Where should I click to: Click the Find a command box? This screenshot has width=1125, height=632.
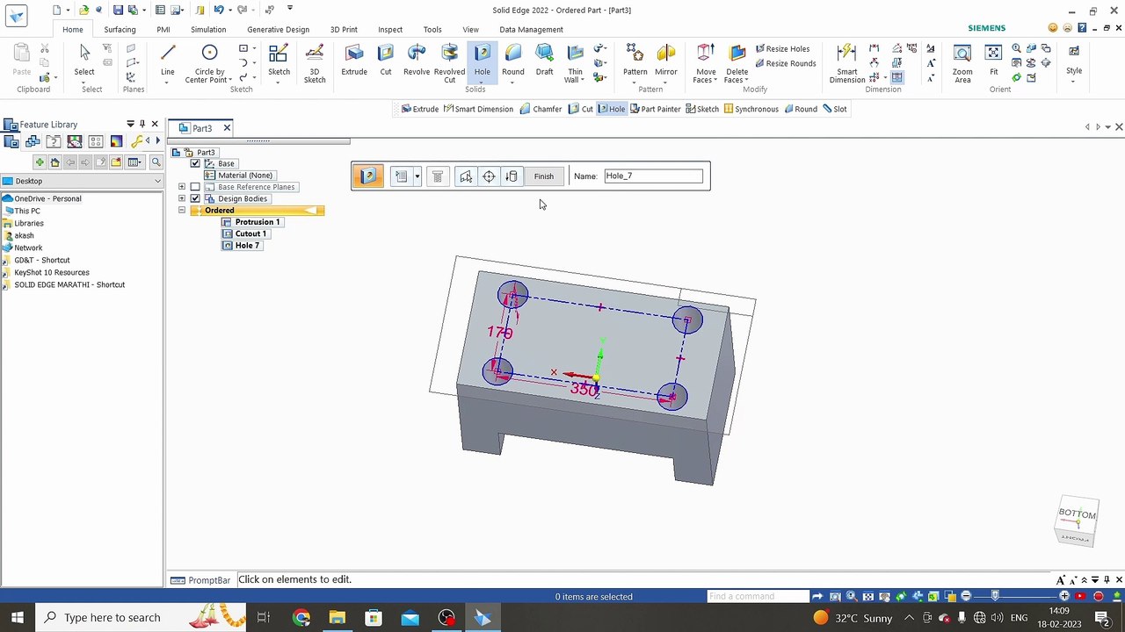(x=758, y=596)
